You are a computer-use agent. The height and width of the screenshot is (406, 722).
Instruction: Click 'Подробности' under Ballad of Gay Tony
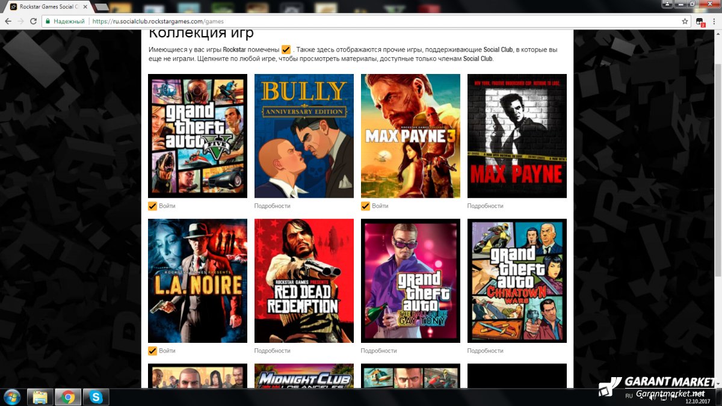[379, 351]
